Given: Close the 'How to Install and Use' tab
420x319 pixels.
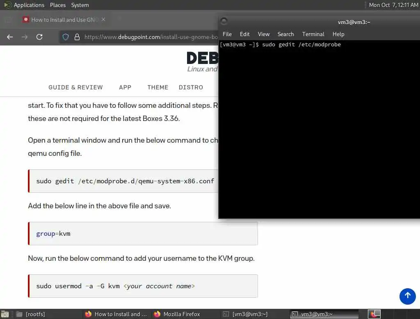Looking at the screenshot, I should pyautogui.click(x=103, y=19).
